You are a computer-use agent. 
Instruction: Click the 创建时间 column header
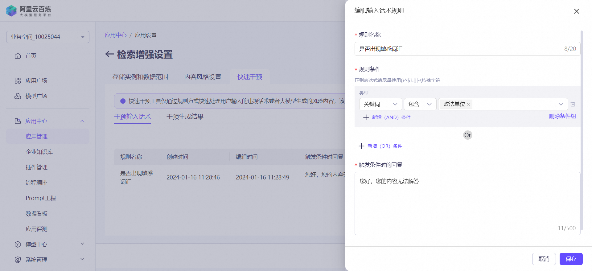[177, 157]
